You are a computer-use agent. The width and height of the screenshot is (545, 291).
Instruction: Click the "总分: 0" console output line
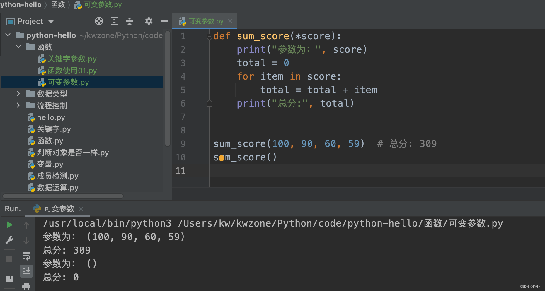(x=61, y=277)
